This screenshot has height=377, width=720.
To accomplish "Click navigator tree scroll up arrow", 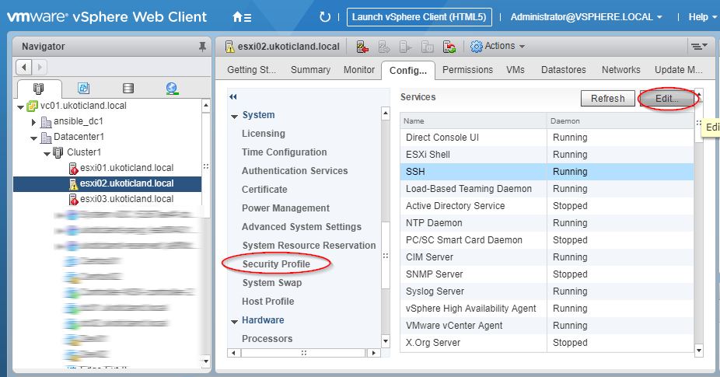I will (206, 106).
